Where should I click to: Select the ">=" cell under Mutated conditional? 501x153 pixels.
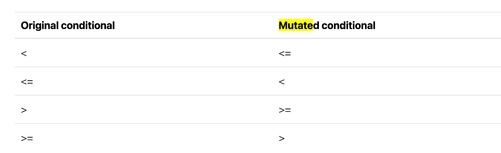285,110
